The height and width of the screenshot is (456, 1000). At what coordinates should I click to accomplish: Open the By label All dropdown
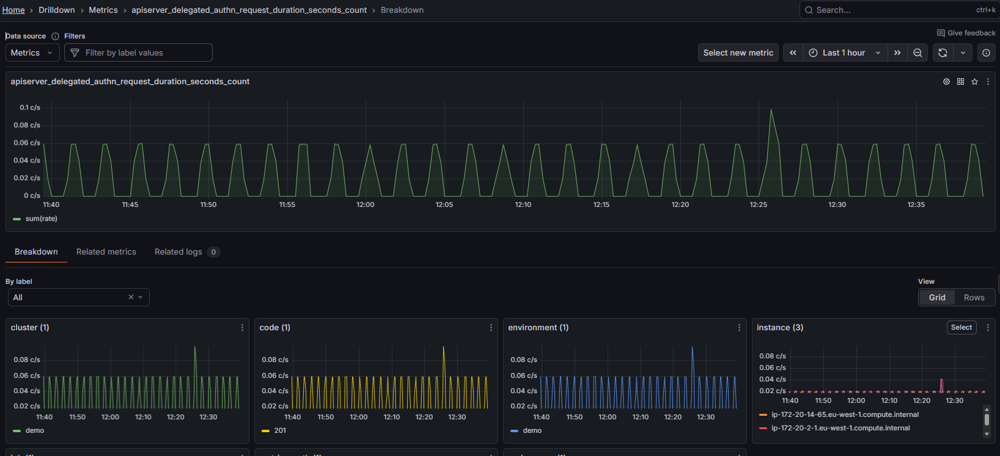click(78, 297)
